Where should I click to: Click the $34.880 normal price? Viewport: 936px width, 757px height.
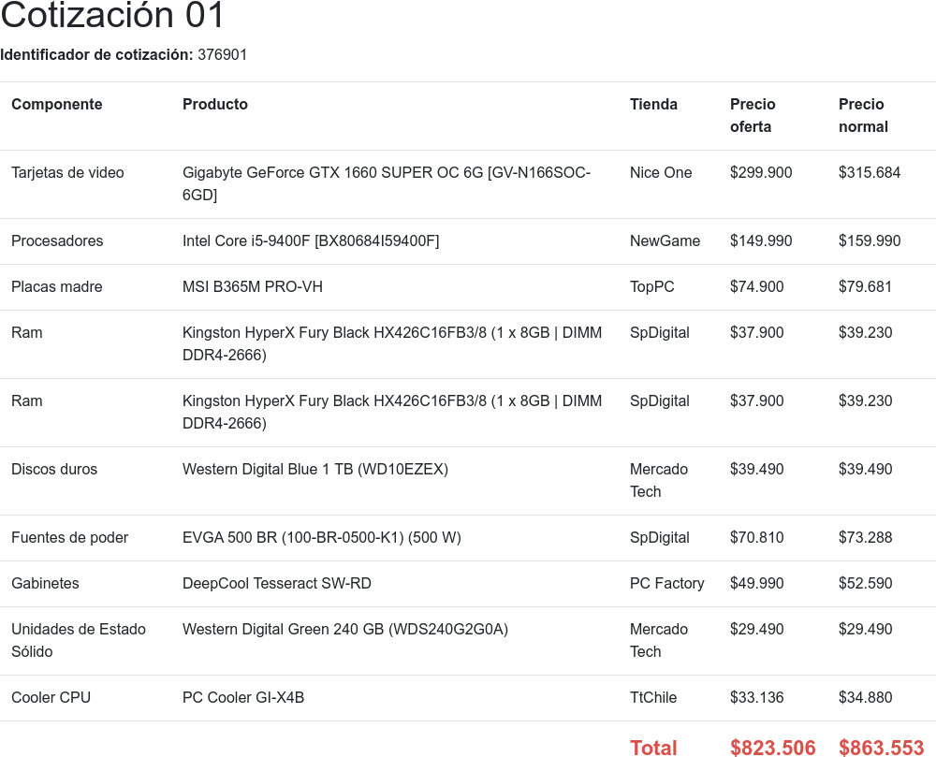click(866, 698)
